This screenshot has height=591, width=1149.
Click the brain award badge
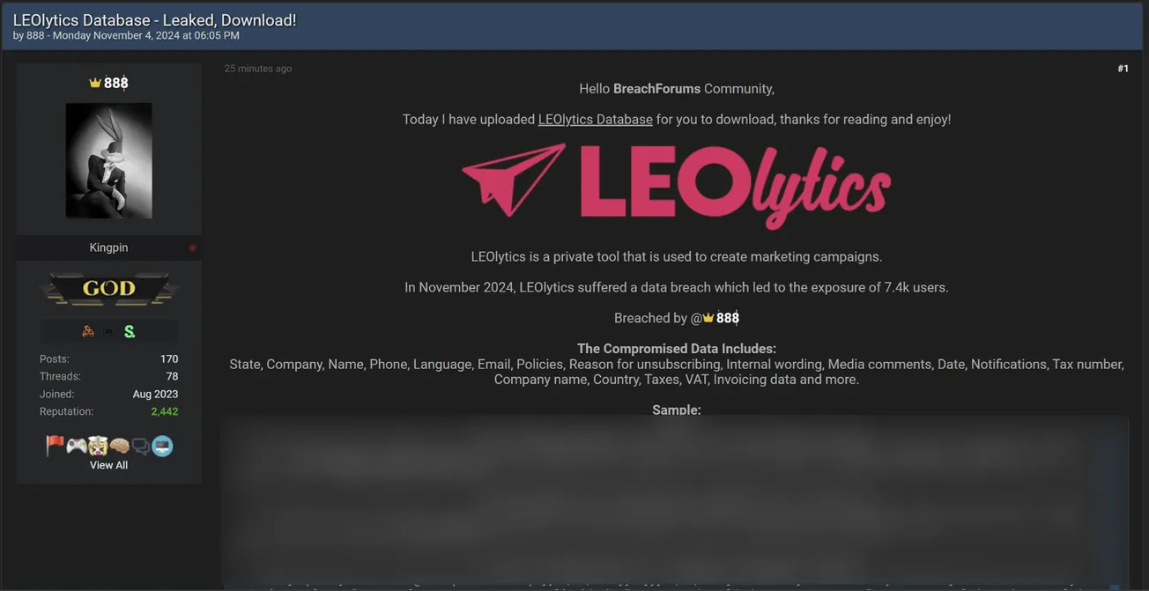(x=120, y=447)
